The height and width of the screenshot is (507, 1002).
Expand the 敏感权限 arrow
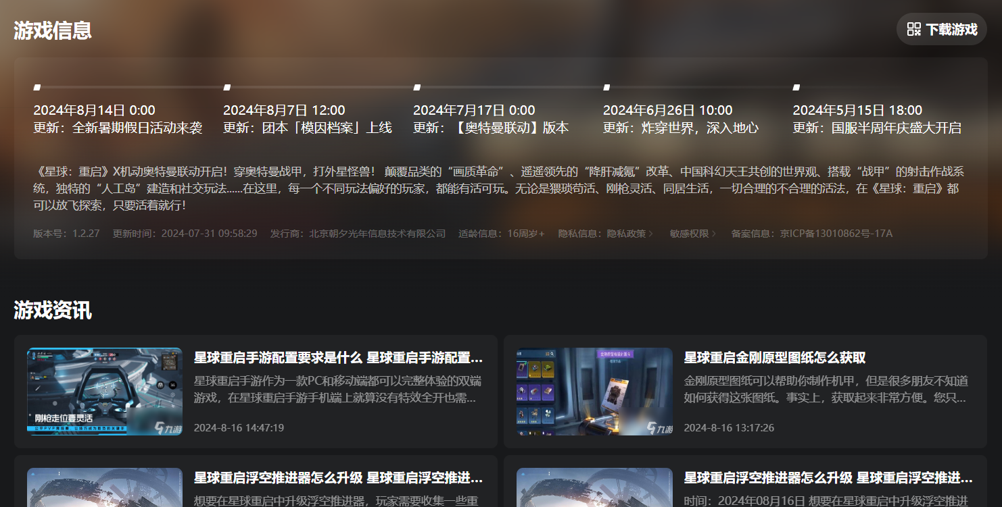713,234
